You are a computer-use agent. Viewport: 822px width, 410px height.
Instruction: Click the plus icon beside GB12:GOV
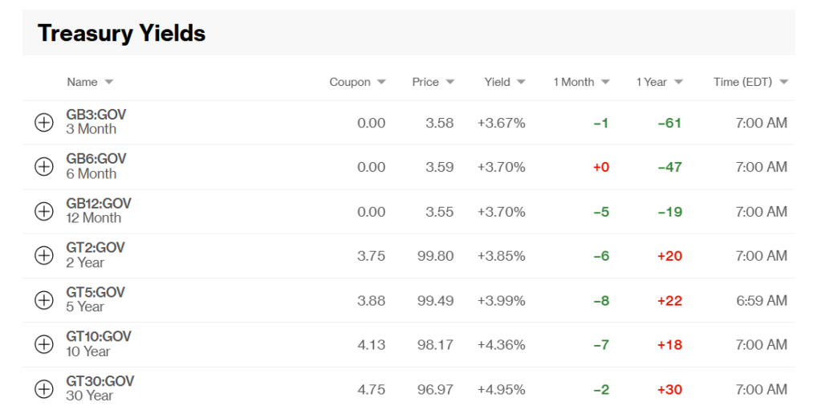[44, 211]
